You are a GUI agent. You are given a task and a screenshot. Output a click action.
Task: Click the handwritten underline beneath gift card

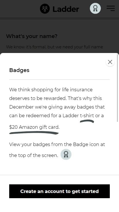coord(34,133)
